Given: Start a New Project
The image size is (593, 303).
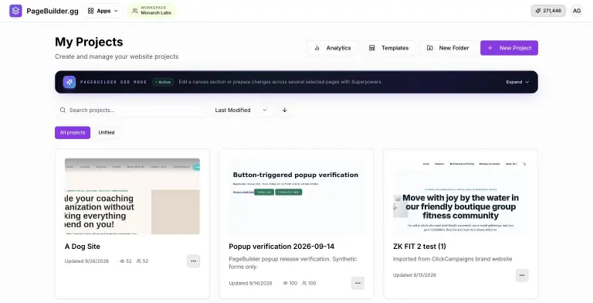Looking at the screenshot, I should pyautogui.click(x=509, y=48).
